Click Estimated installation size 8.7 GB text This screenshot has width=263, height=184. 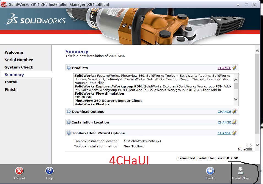click(x=208, y=158)
